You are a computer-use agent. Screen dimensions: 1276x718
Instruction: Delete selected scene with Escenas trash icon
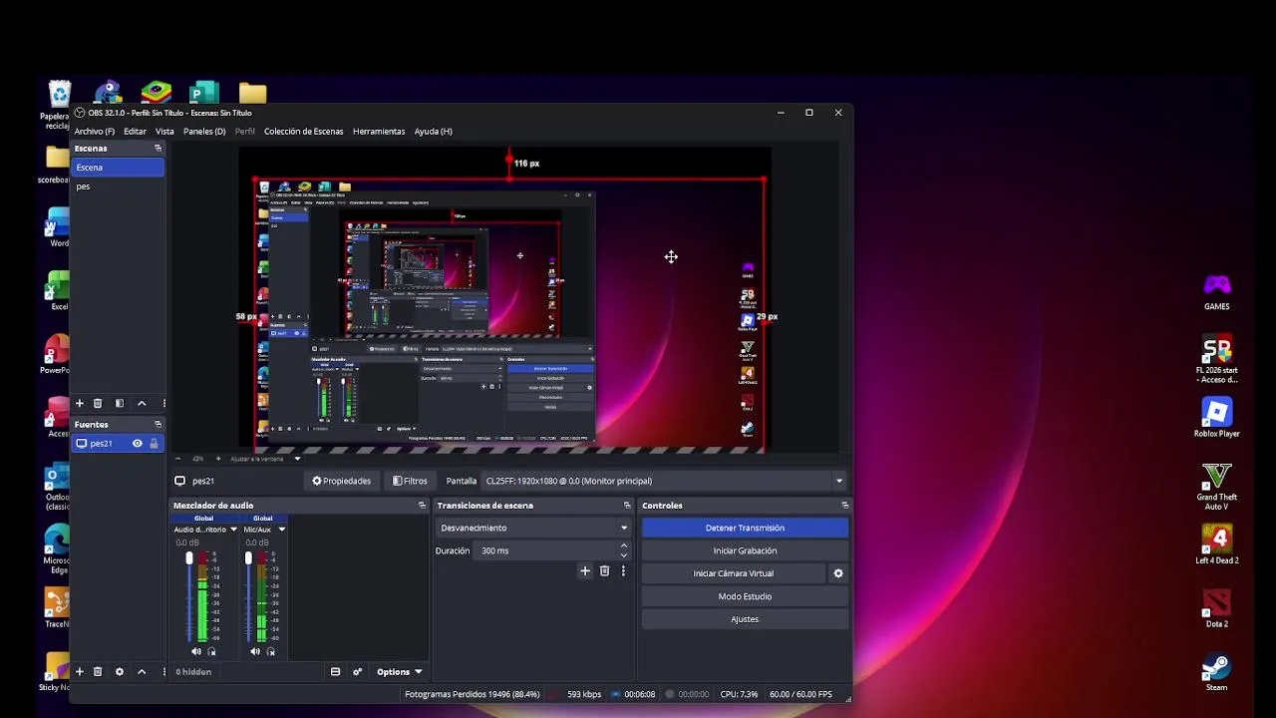pyautogui.click(x=98, y=403)
